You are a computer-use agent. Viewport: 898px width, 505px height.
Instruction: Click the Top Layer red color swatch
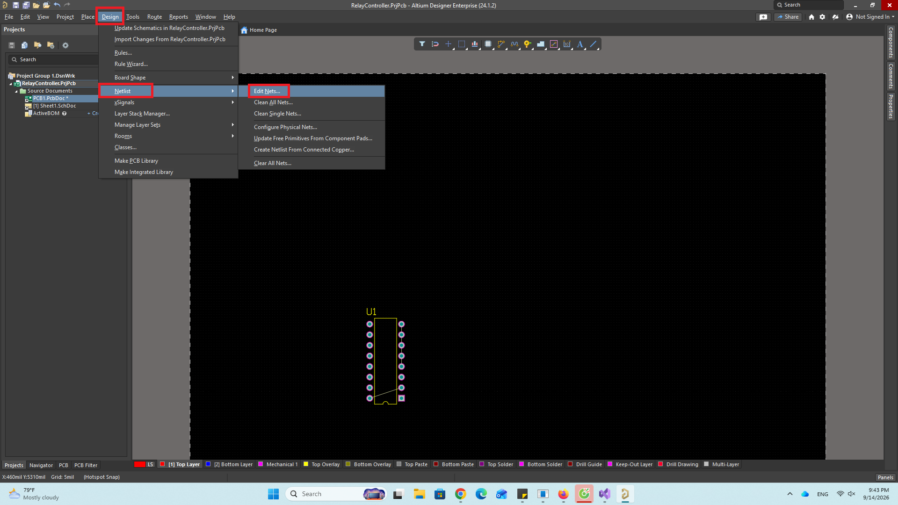point(162,464)
